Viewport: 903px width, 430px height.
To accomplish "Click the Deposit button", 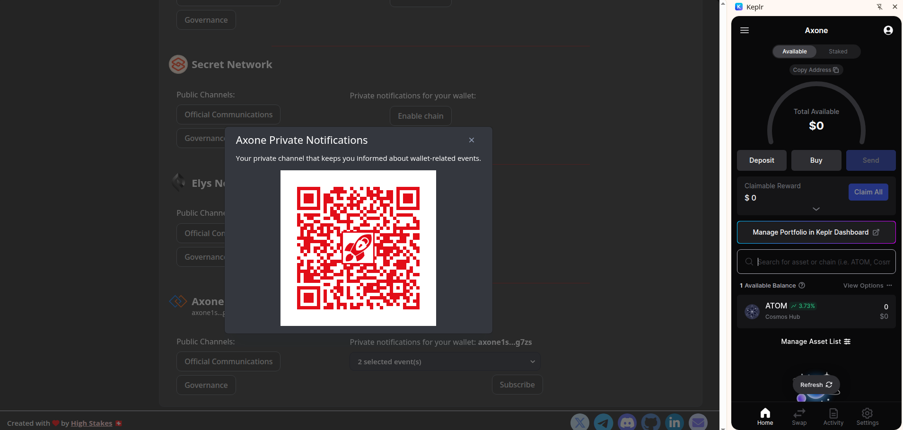I will (x=762, y=160).
